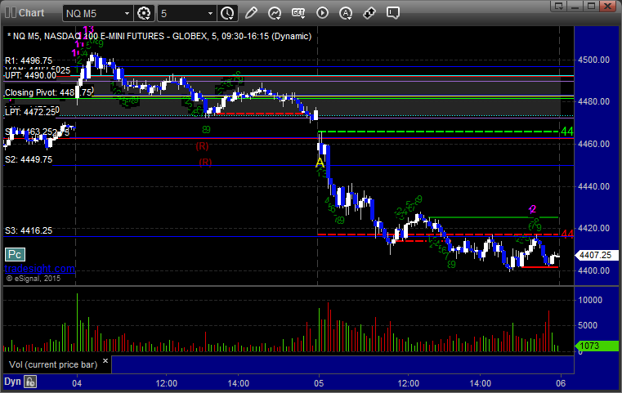622x393 pixels.
Task: Click the LPT: 4472.25 label
Action: coord(30,112)
